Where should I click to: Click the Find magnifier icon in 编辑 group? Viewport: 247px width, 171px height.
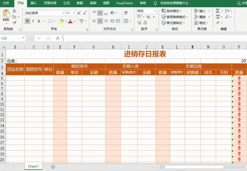(x=227, y=17)
